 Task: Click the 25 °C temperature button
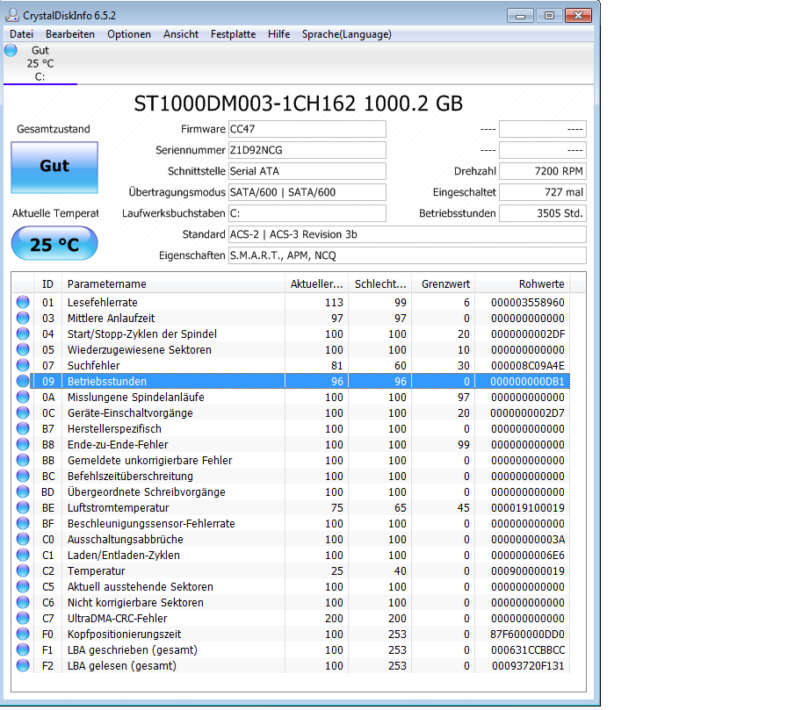pos(54,244)
